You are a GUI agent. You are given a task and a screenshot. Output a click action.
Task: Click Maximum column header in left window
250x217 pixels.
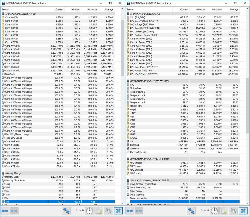92,9
